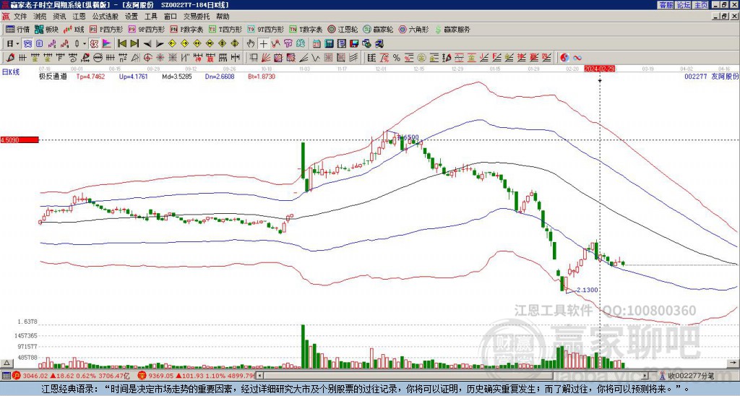This screenshot has width=740, height=396.
Task: Toggle the crosshair cursor button
Action: pos(264,43)
